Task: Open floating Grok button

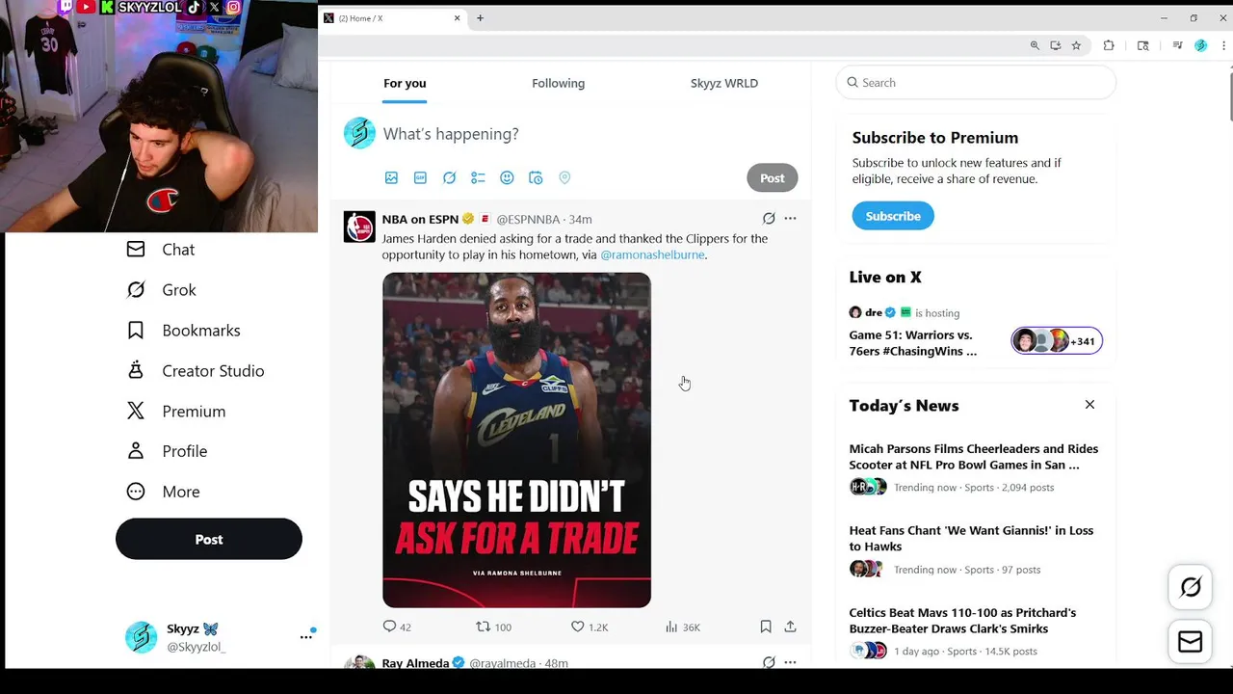Action: click(x=1191, y=587)
